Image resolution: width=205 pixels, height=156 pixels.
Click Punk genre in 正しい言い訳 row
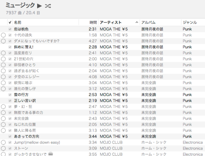[187, 100]
